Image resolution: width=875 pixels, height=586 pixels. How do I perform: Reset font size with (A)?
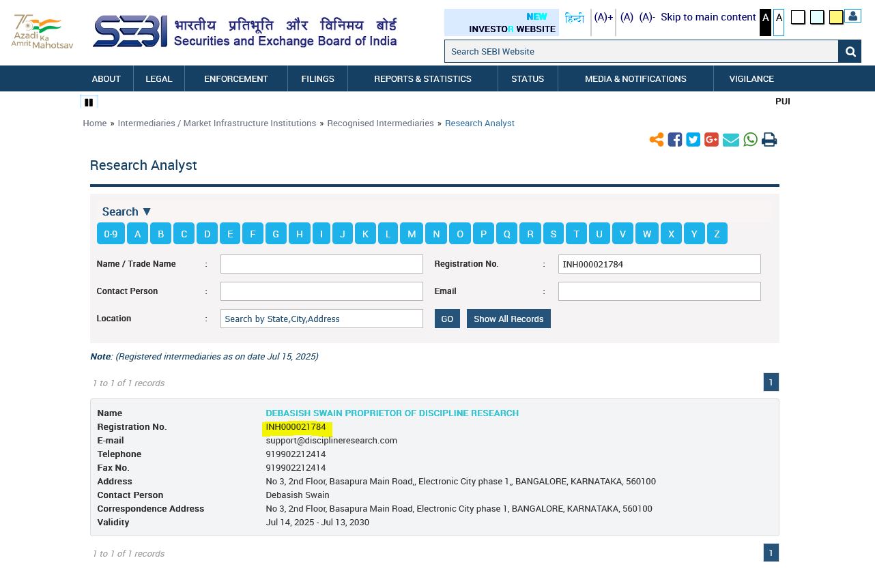pos(627,17)
